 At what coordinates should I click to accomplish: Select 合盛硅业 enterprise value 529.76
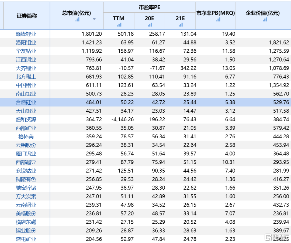tap(281, 102)
